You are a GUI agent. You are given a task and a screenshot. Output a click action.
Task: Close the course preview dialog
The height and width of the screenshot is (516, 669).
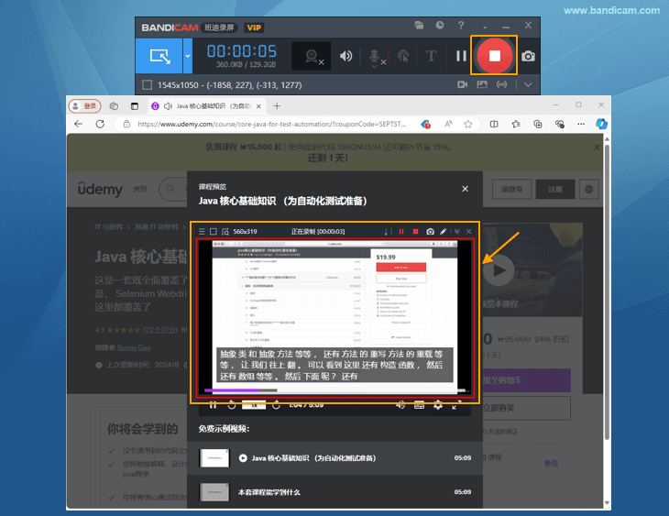click(465, 189)
